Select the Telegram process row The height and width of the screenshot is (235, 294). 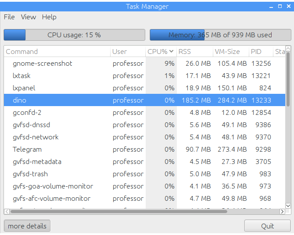pyautogui.click(x=144, y=150)
